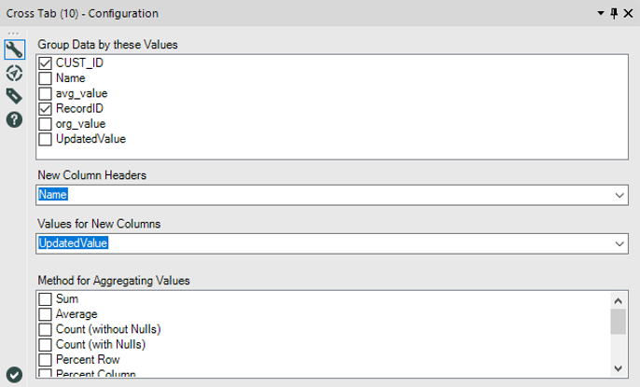
Task: Tick the Count (without Nulls) checkbox
Action: click(x=46, y=329)
